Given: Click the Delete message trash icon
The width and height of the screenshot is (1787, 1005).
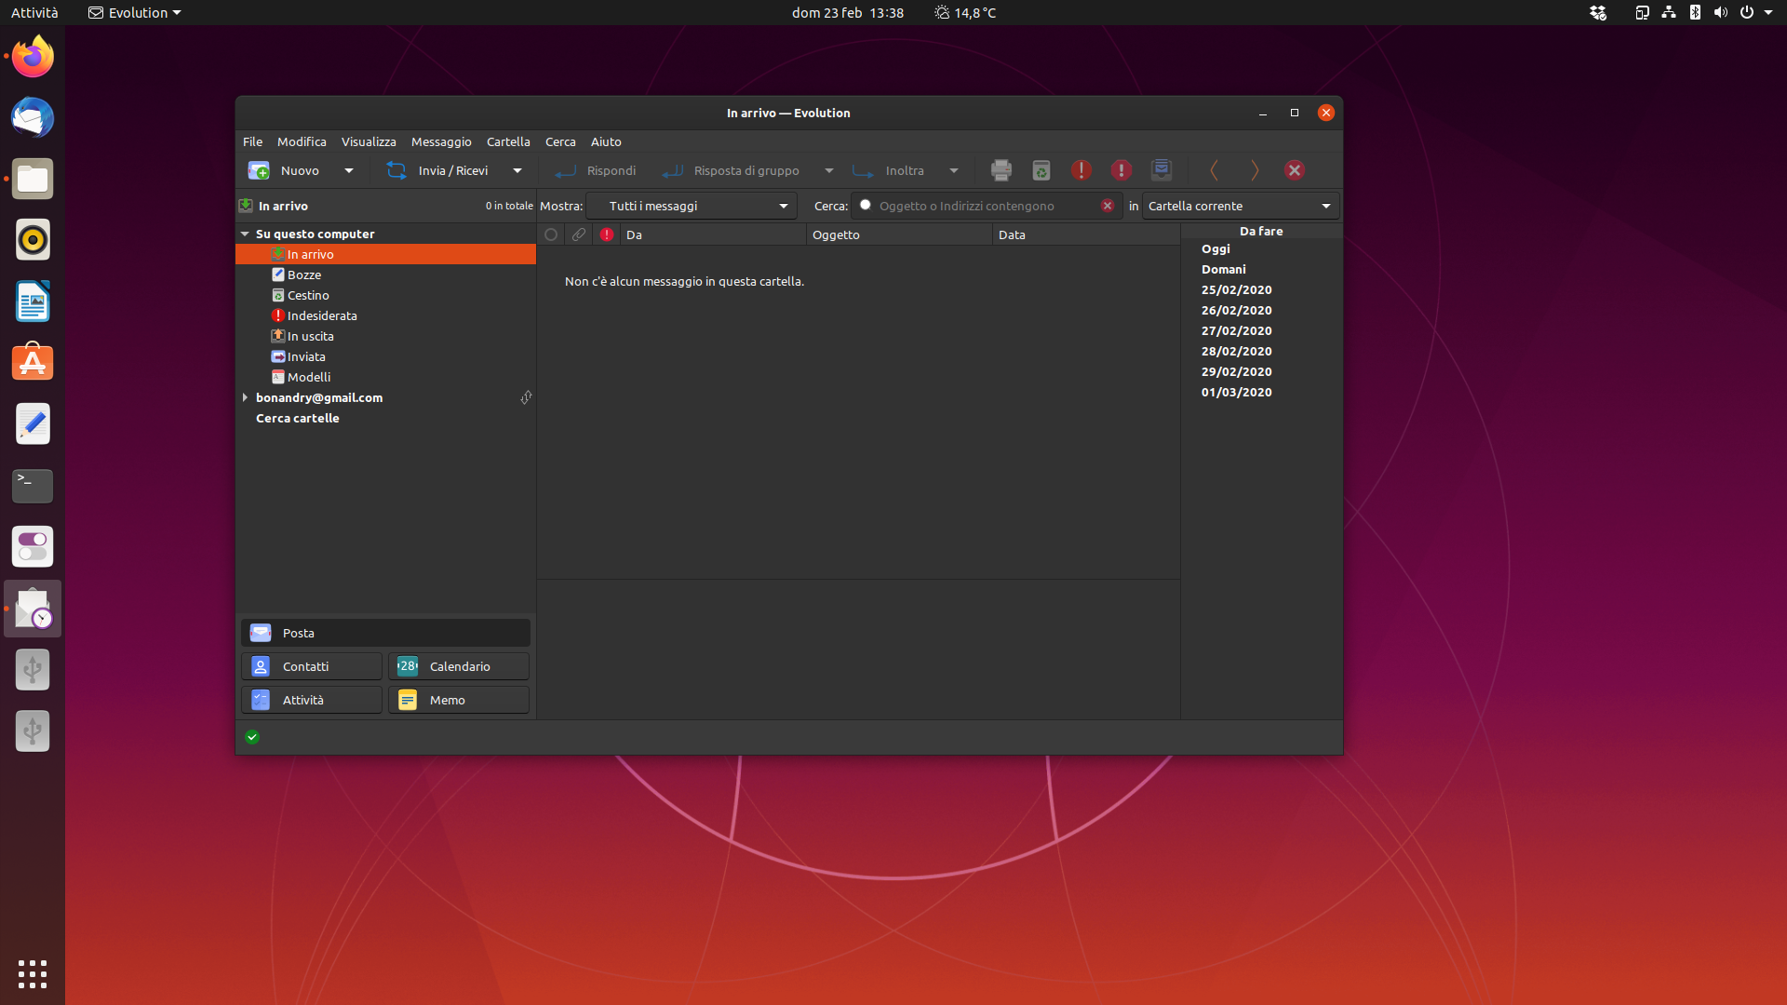Looking at the screenshot, I should [x=1041, y=170].
